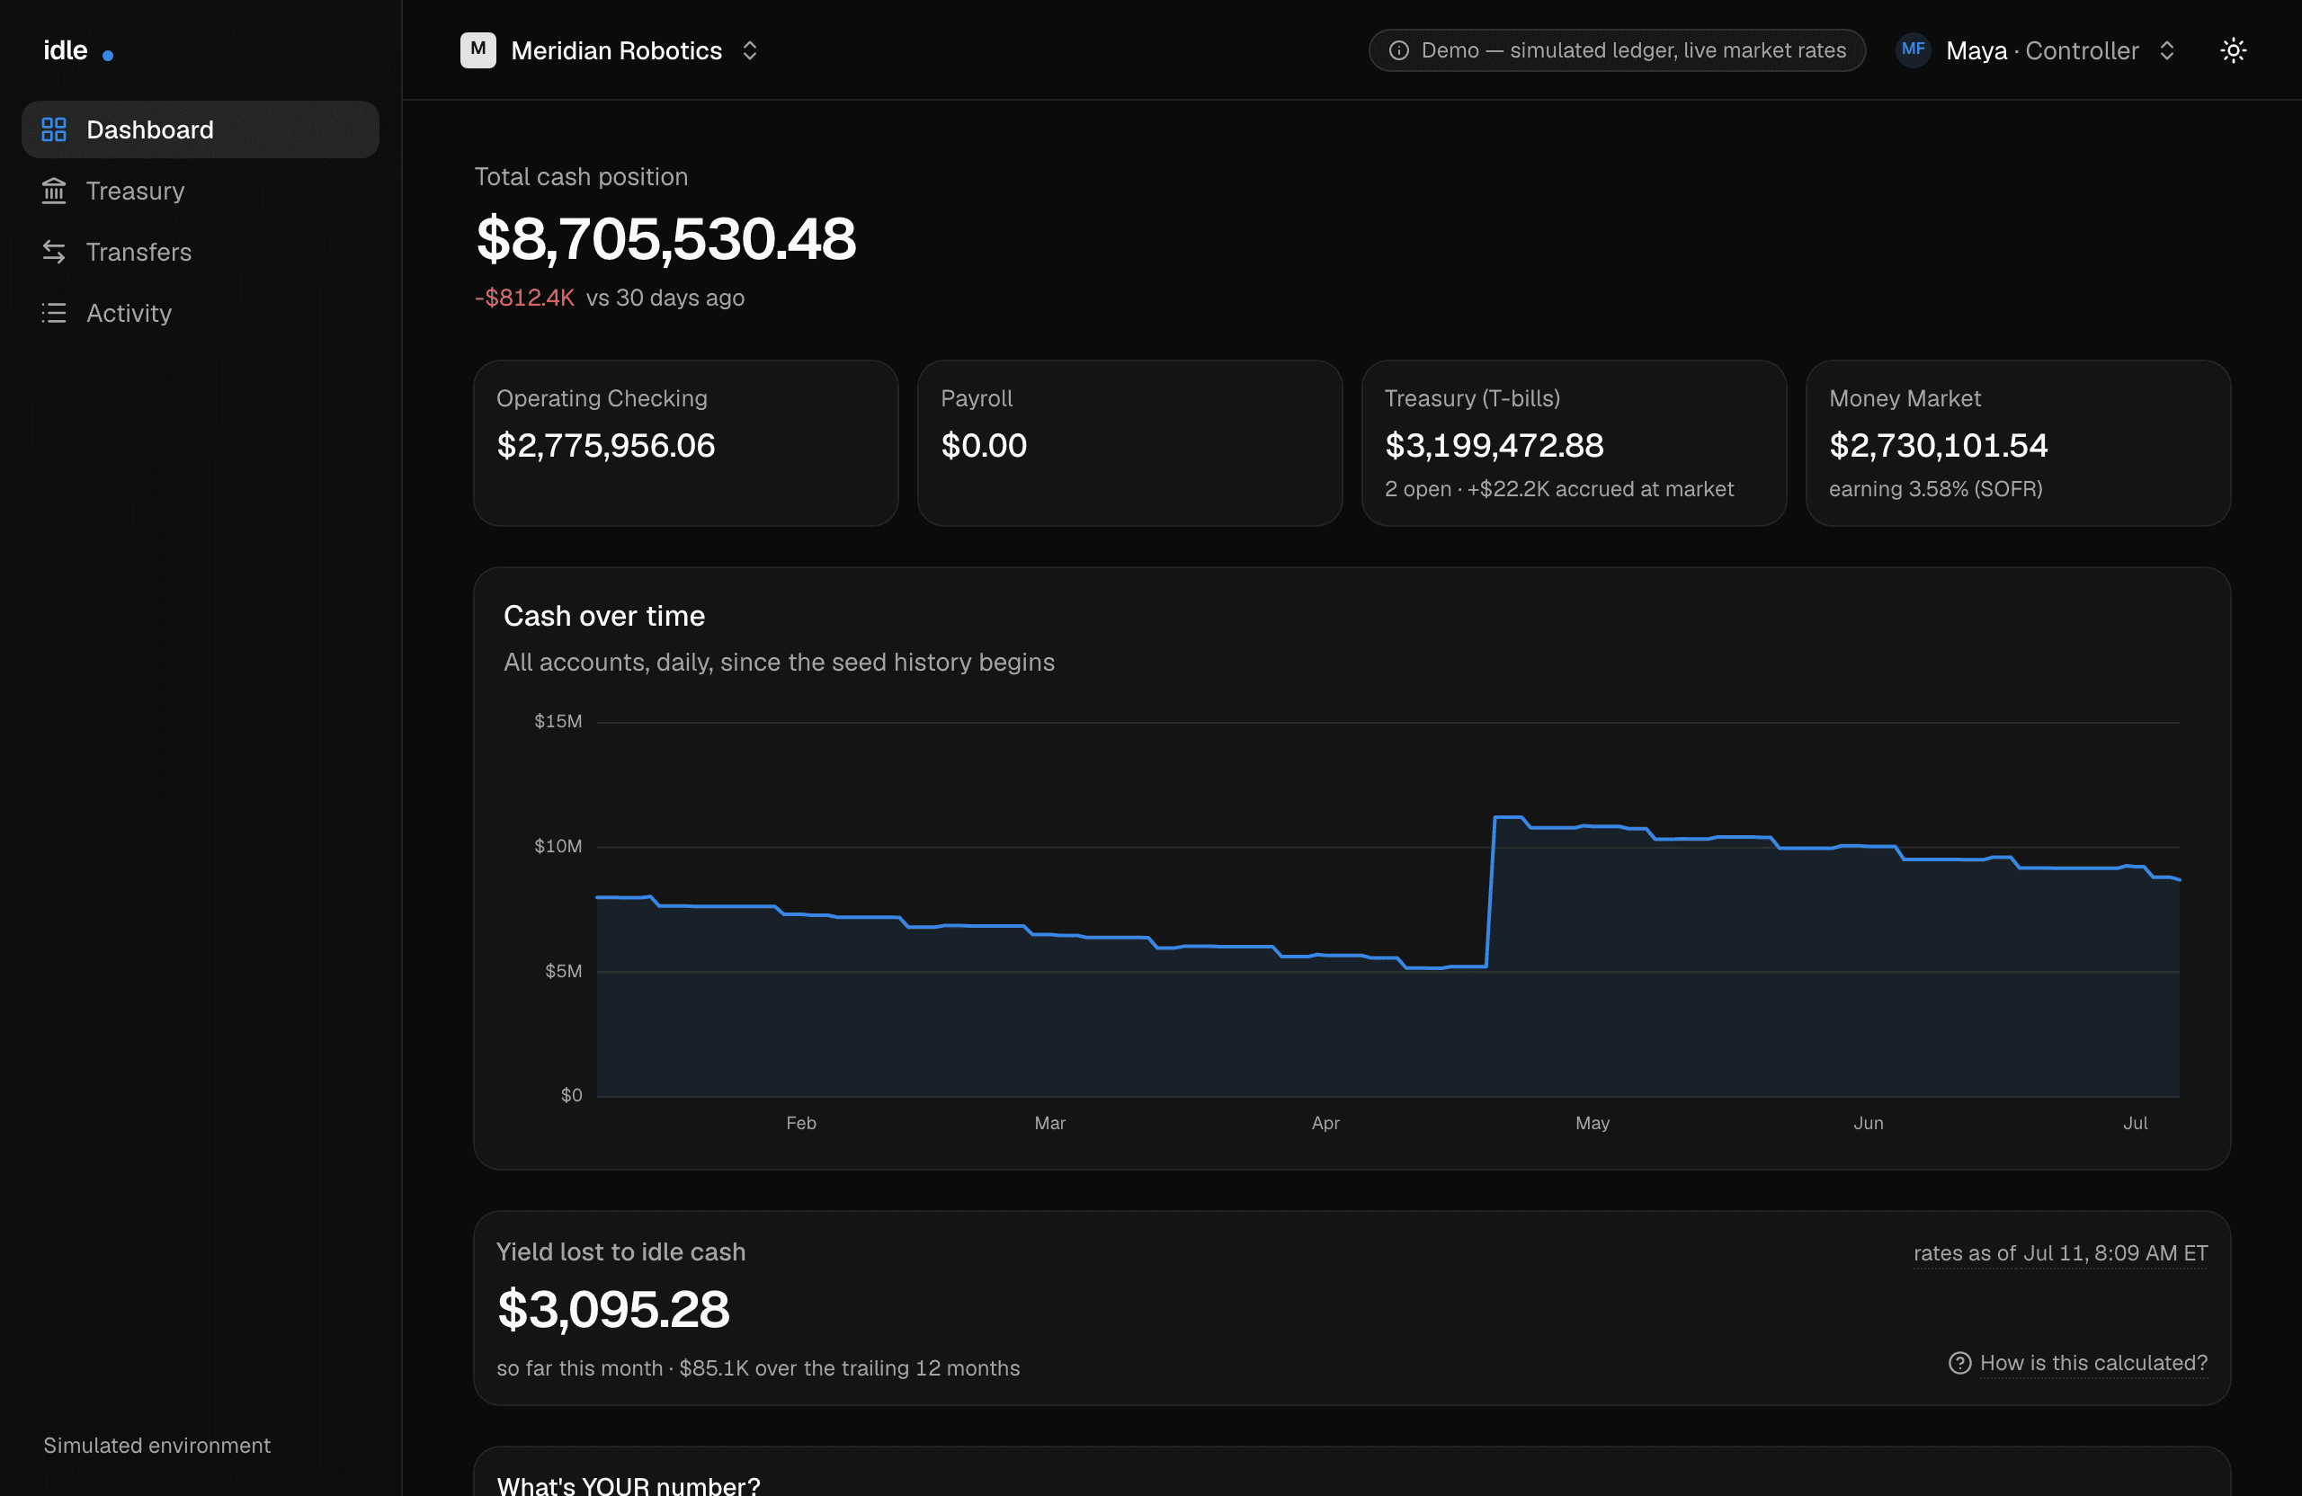Open the Dashboard page
This screenshot has height=1496, width=2302.
[201, 129]
